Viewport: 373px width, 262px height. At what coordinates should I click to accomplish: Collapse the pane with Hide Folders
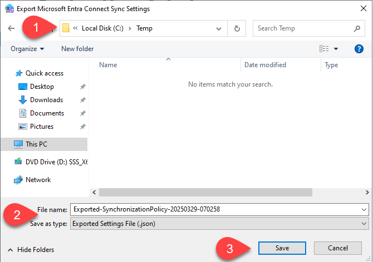click(31, 250)
